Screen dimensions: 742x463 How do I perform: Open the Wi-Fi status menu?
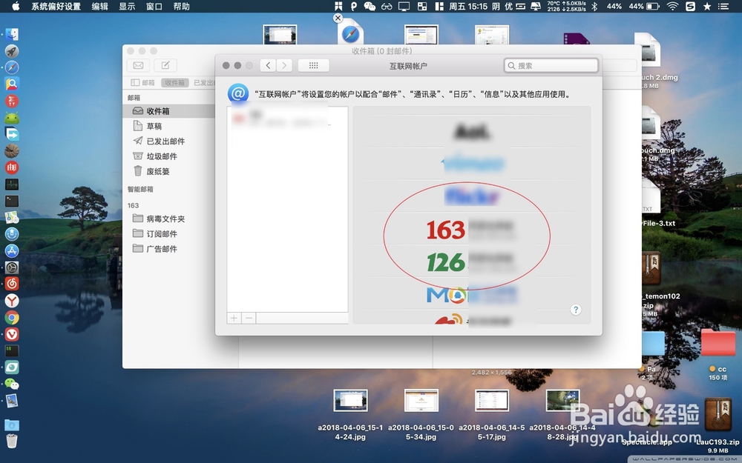[672, 6]
